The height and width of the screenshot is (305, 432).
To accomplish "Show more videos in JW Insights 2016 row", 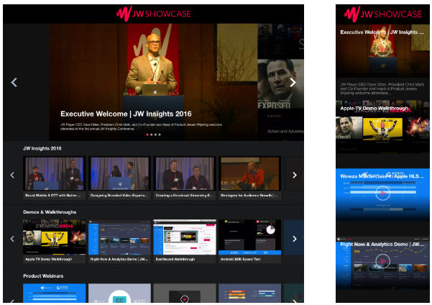I will [x=295, y=175].
